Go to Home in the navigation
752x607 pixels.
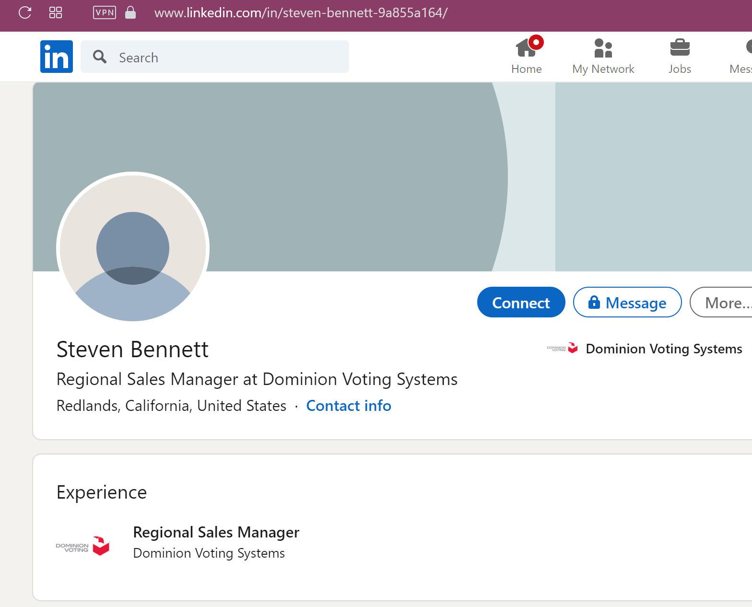coord(526,57)
